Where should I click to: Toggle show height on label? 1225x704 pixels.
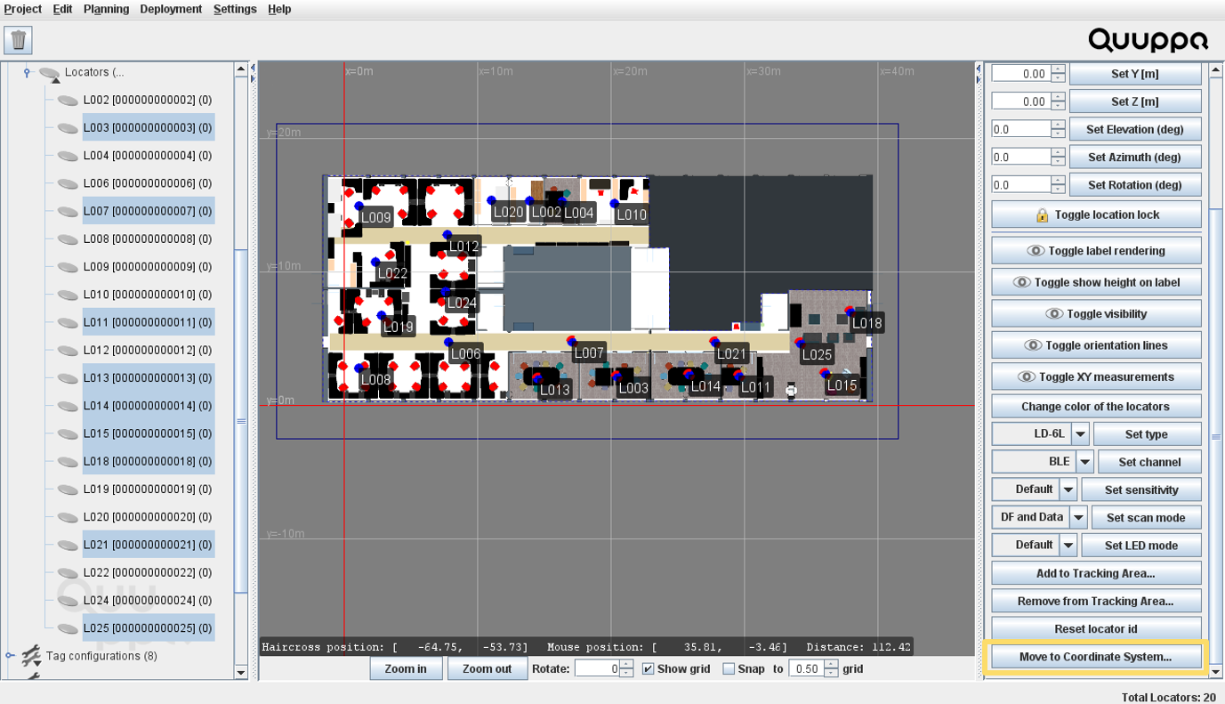click(x=1096, y=282)
